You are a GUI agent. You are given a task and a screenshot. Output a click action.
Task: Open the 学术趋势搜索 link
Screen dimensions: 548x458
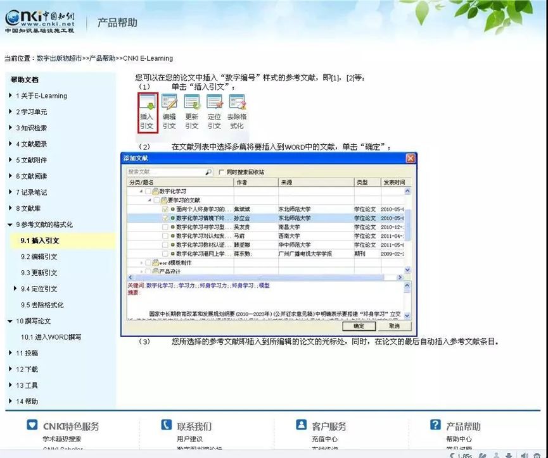pyautogui.click(x=62, y=439)
